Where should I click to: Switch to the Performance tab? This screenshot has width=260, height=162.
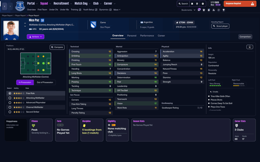pos(147,36)
